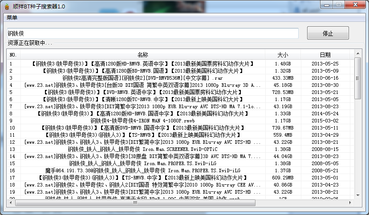
Task: Click the date 2015-03-02
Action: coord(325,121)
